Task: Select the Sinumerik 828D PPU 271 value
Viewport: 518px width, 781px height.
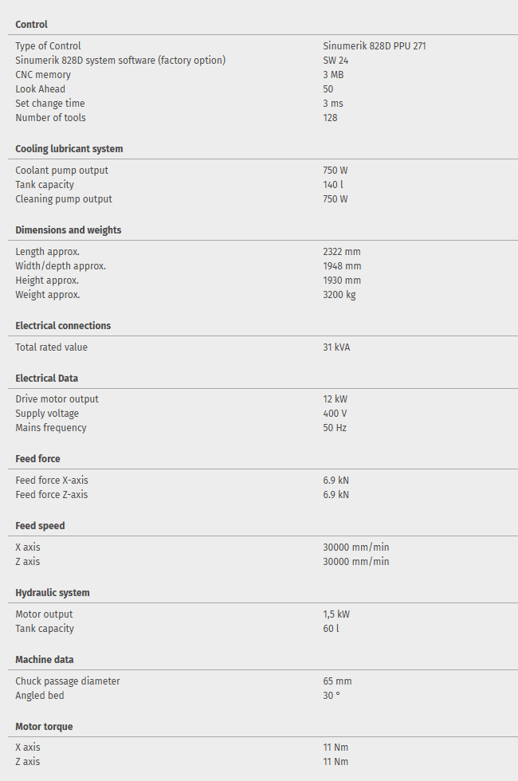Action: [374, 46]
